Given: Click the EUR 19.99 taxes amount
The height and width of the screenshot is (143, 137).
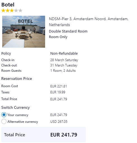Looking at the screenshot, I should tap(58, 92).
